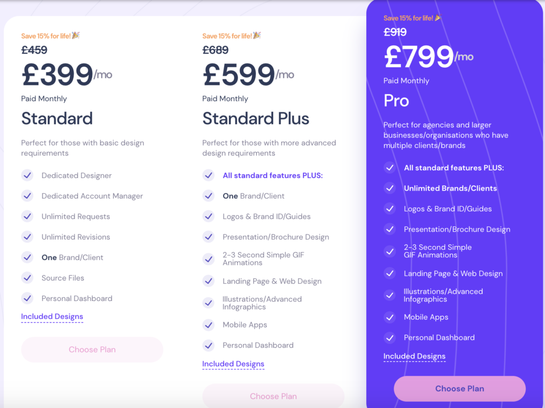Expand Included Designs in the Standard Plus column

coord(233,364)
